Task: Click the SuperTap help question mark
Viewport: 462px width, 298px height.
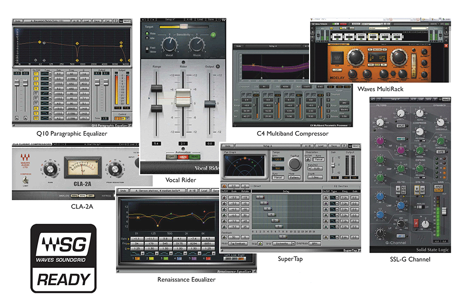Action: tap(343, 146)
